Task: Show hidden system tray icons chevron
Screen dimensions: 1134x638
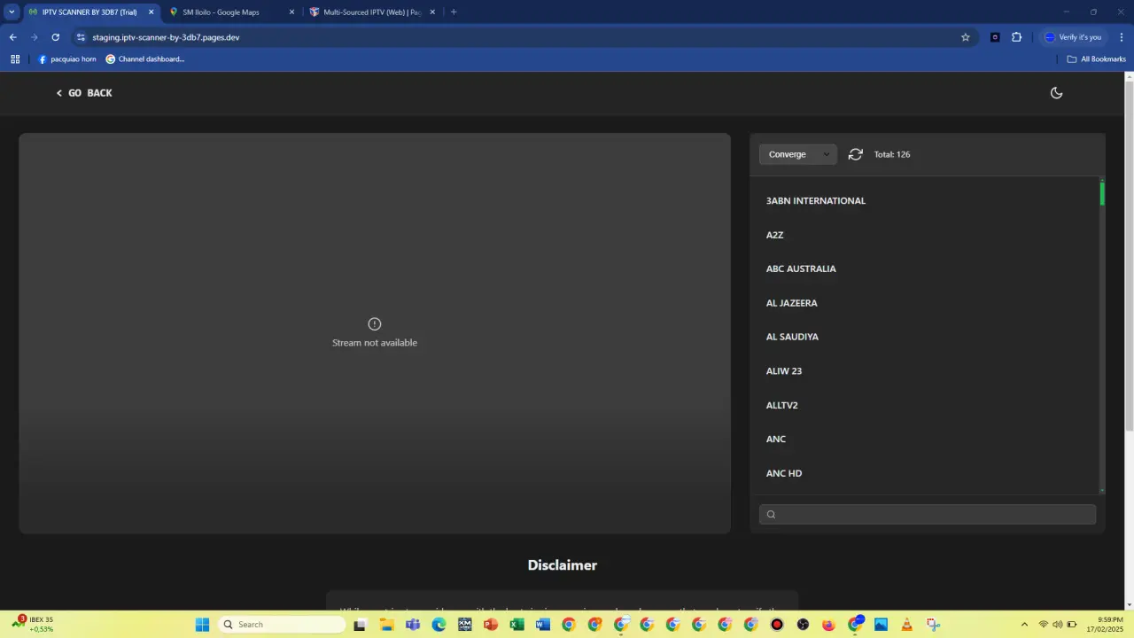Action: tap(1025, 625)
